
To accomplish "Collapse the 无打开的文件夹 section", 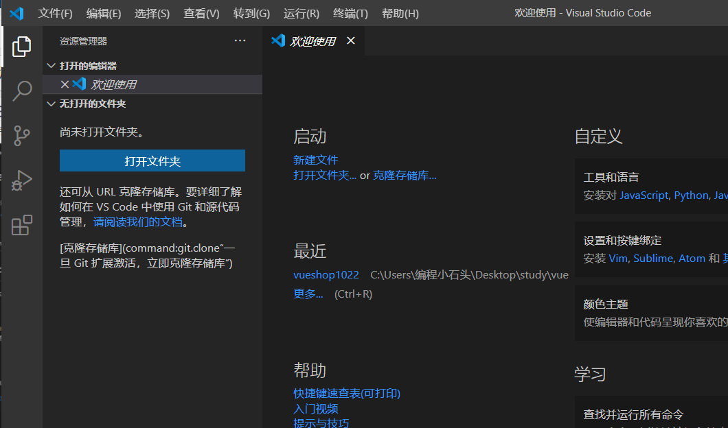I will (x=51, y=104).
